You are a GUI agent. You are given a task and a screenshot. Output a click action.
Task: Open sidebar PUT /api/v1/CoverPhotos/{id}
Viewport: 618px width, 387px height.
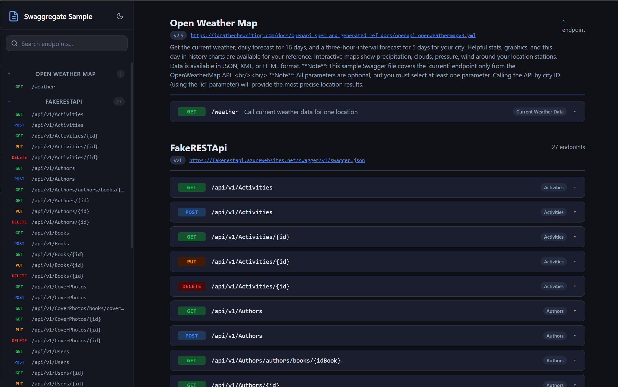tap(67, 330)
